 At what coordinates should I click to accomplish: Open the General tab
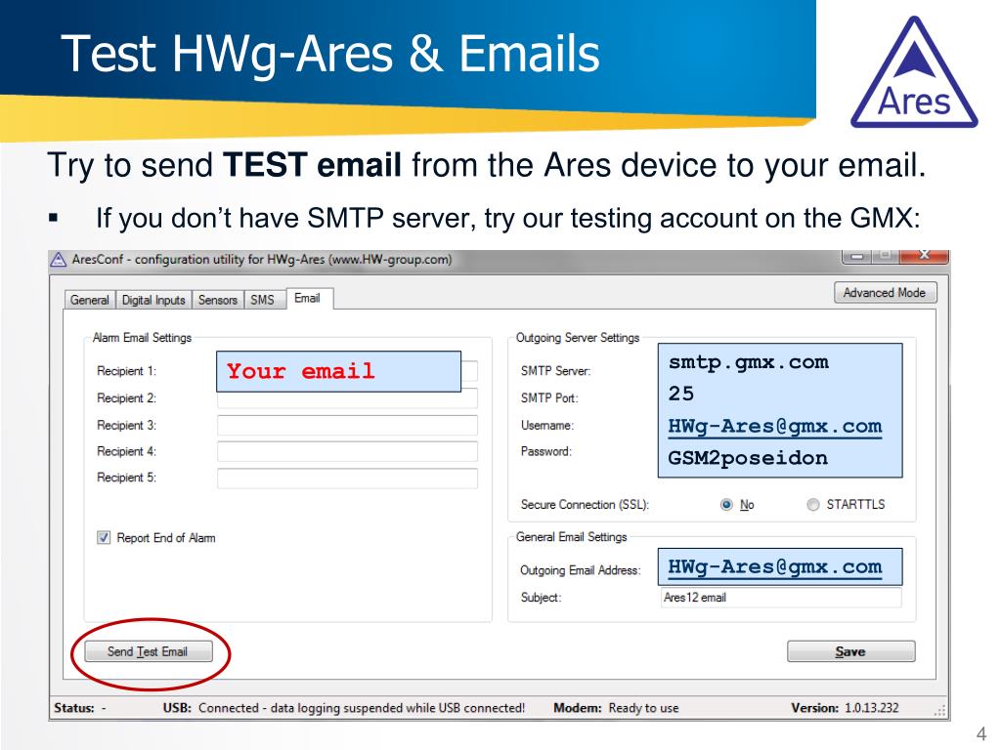coord(89,300)
